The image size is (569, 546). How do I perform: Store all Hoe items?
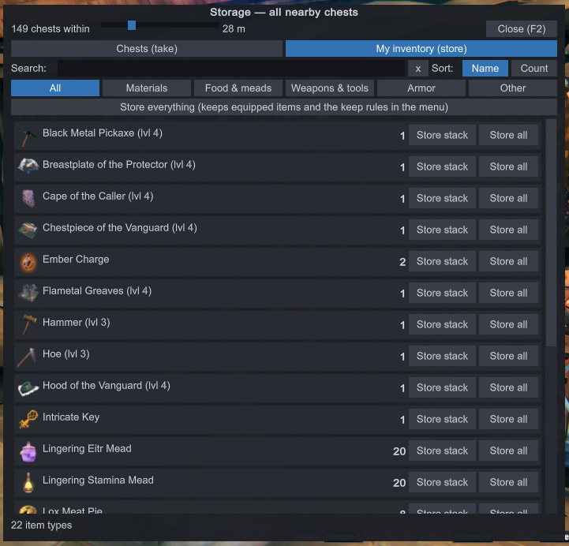(x=508, y=357)
